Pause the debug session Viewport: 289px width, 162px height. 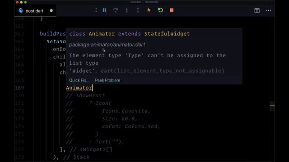(x=104, y=10)
